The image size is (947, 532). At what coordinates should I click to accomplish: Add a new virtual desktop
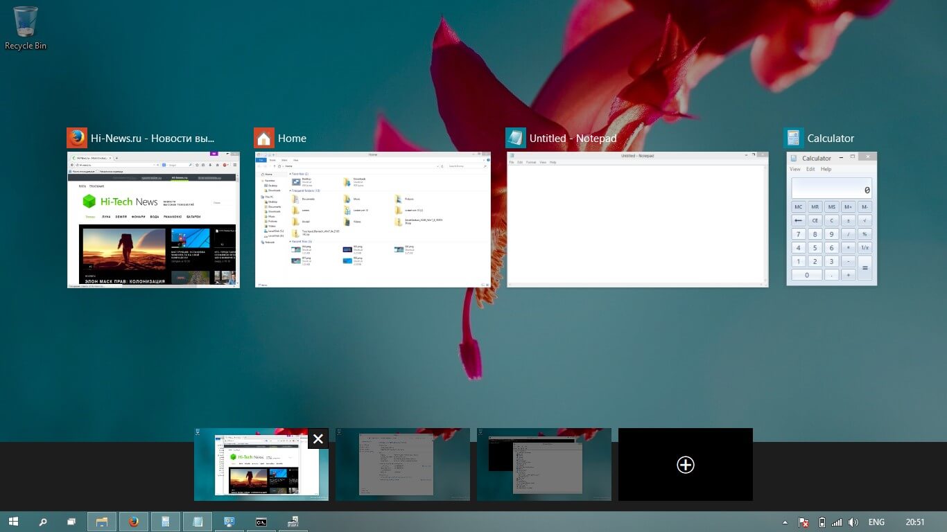tap(685, 465)
